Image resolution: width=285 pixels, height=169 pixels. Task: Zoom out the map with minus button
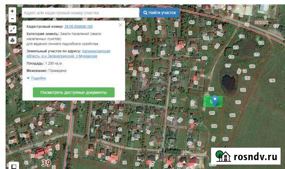pyautogui.click(x=12, y=19)
